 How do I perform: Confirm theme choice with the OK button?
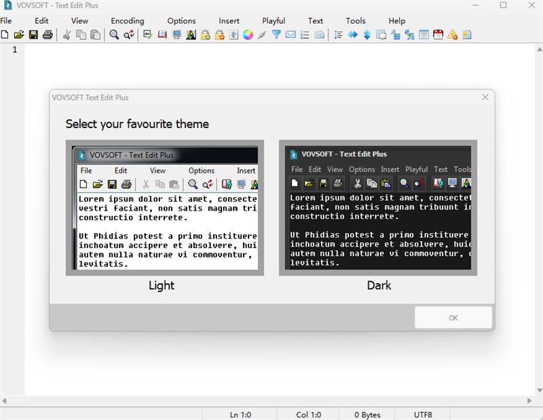click(453, 318)
